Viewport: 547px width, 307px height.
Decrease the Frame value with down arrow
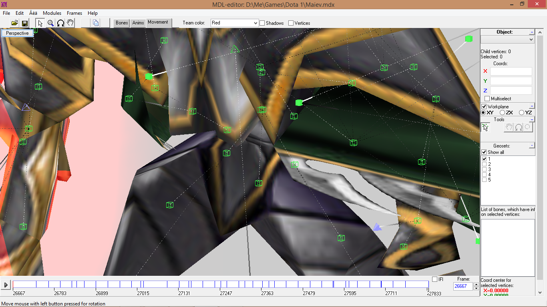pyautogui.click(x=476, y=288)
